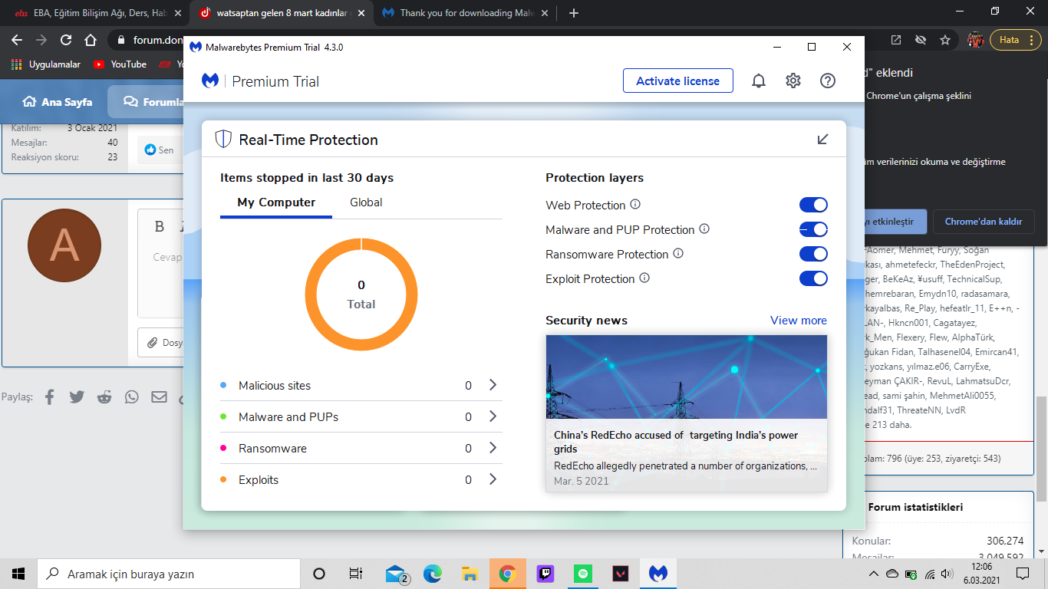Expand Exploits details arrow
1048x589 pixels.
click(x=493, y=479)
